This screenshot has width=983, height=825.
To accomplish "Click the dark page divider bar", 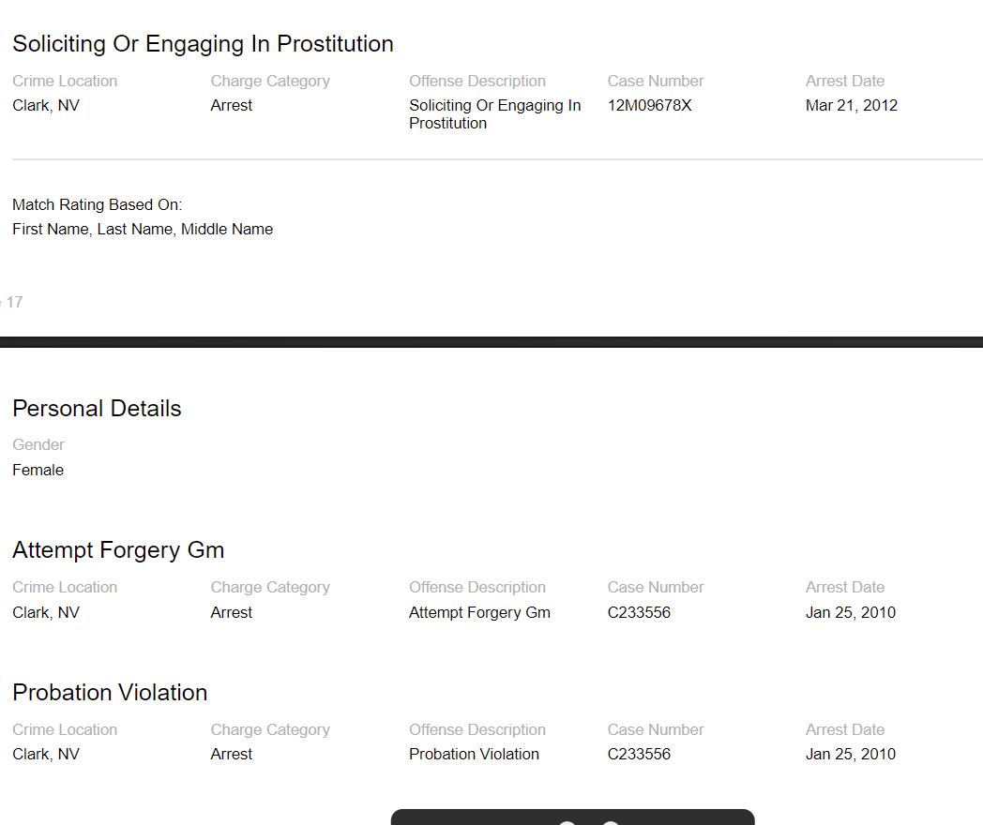I will click(491, 341).
